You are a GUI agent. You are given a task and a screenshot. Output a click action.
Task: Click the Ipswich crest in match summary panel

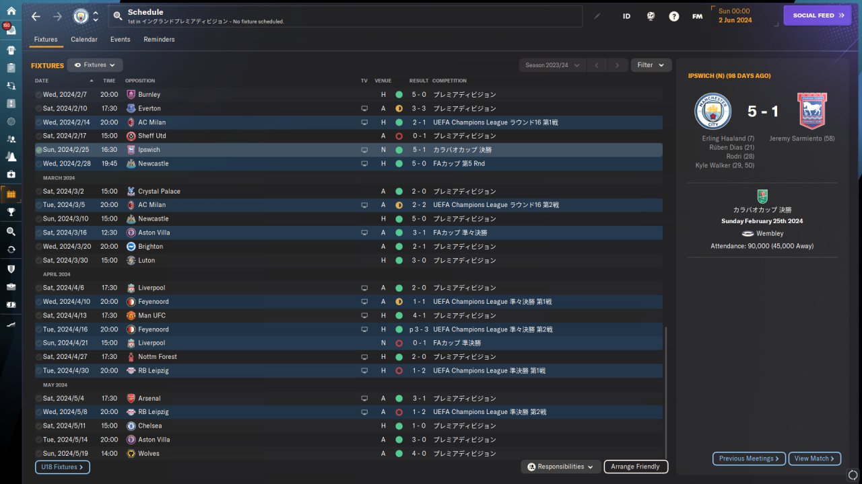click(812, 111)
